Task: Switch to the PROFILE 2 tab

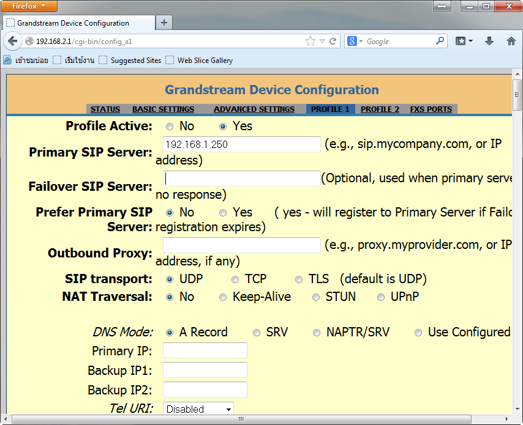Action: [380, 109]
